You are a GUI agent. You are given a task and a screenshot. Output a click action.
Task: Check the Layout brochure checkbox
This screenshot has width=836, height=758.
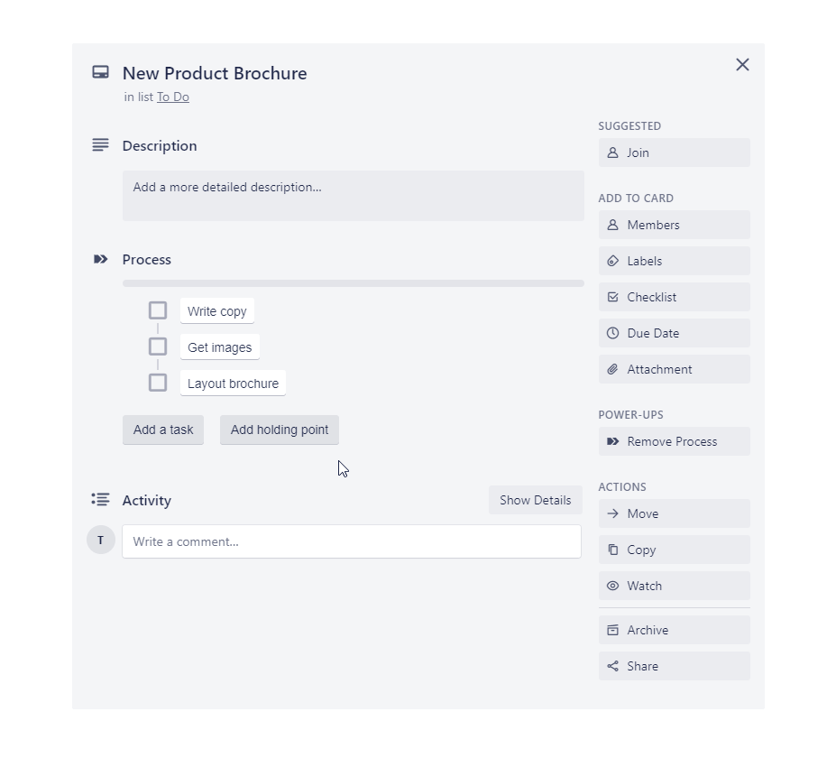(x=157, y=382)
